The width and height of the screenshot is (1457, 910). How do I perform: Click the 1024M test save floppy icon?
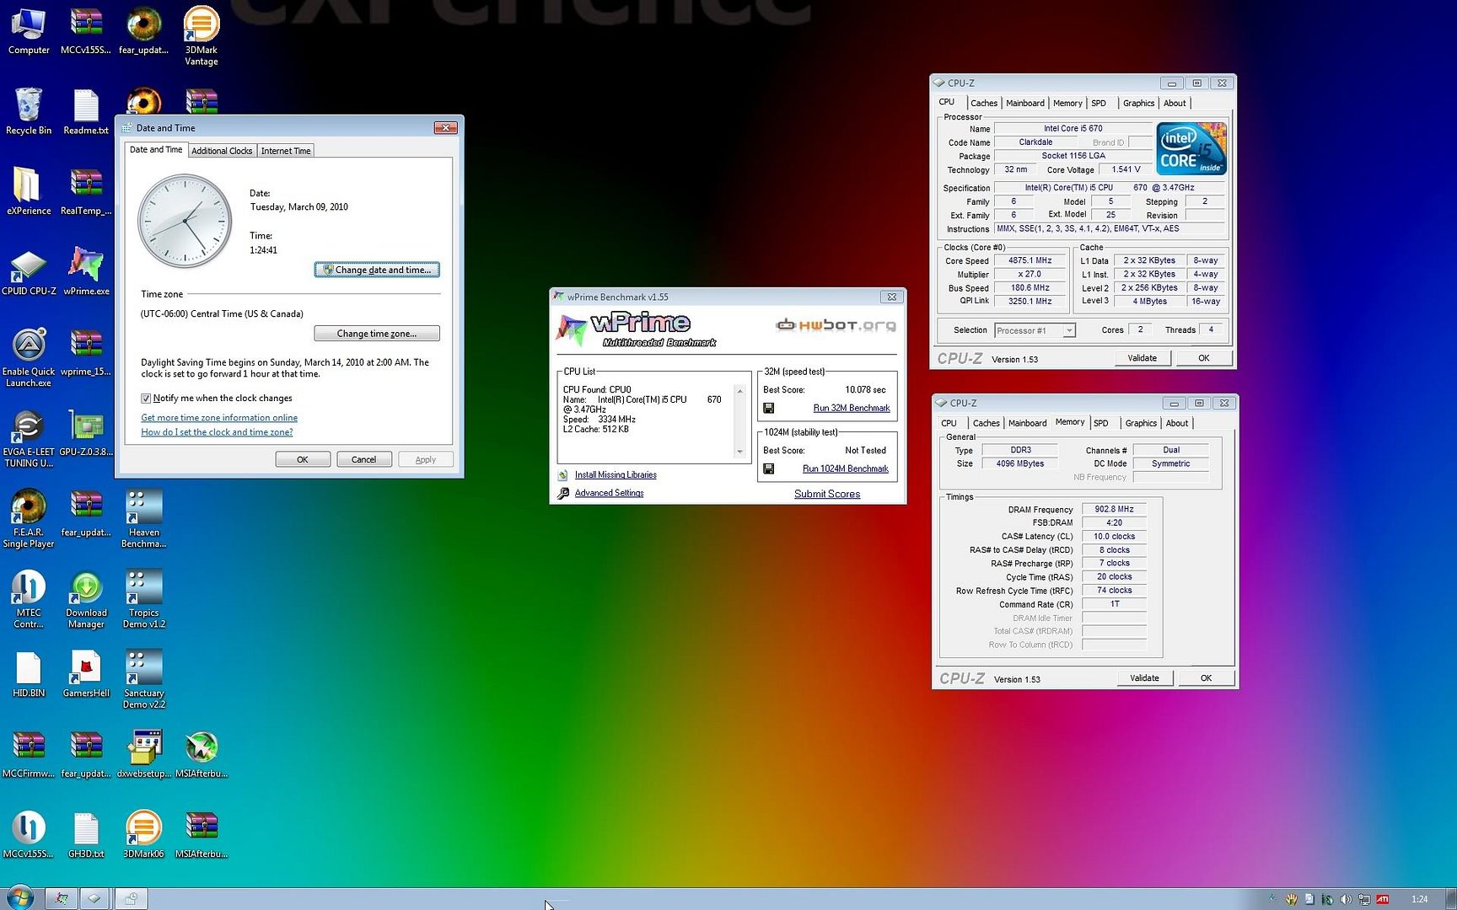pyautogui.click(x=768, y=468)
